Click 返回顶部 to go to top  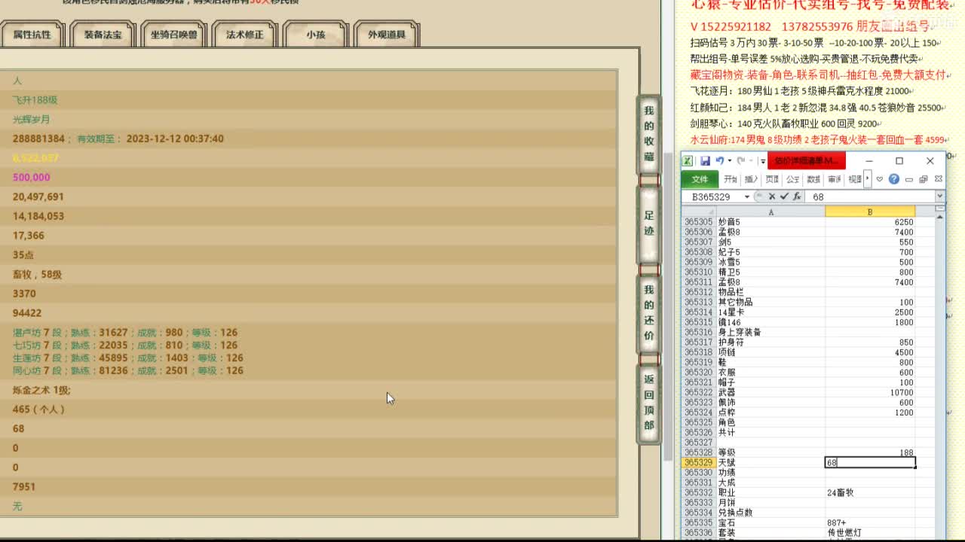point(649,403)
